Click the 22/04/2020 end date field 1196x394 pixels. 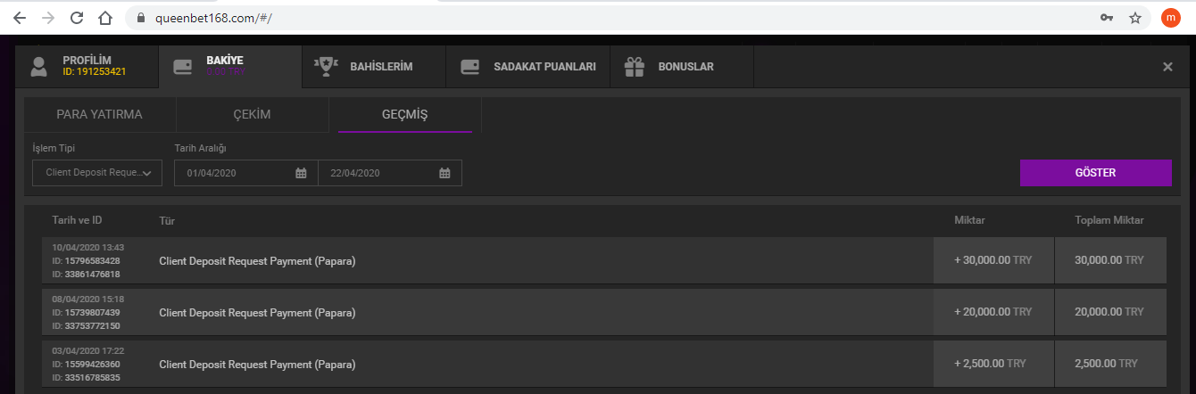pos(379,173)
